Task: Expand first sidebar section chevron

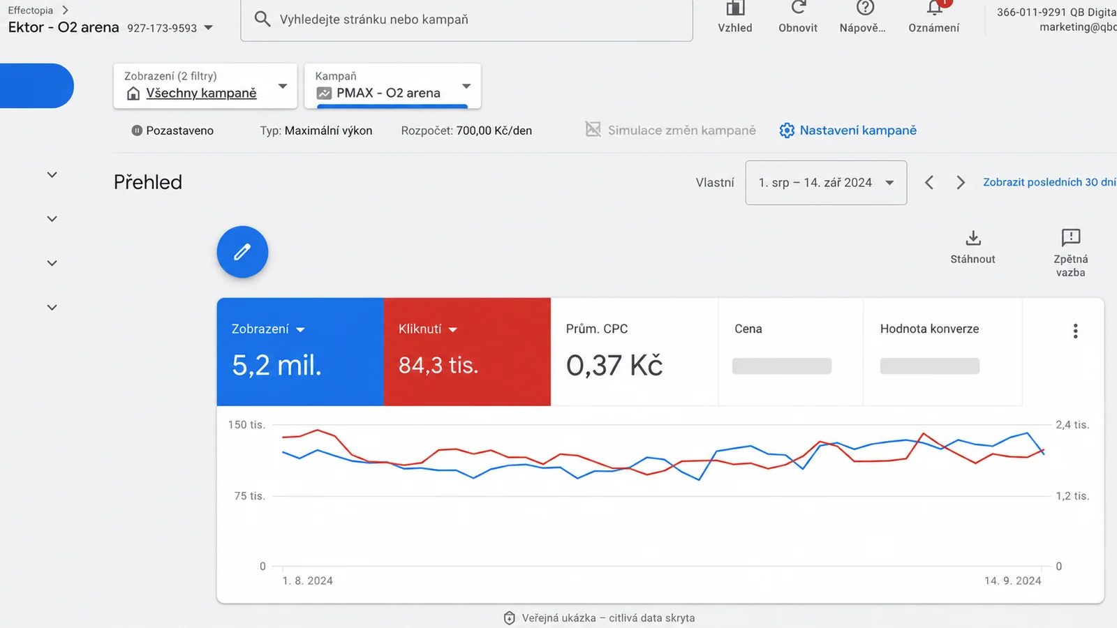Action: pos(52,174)
